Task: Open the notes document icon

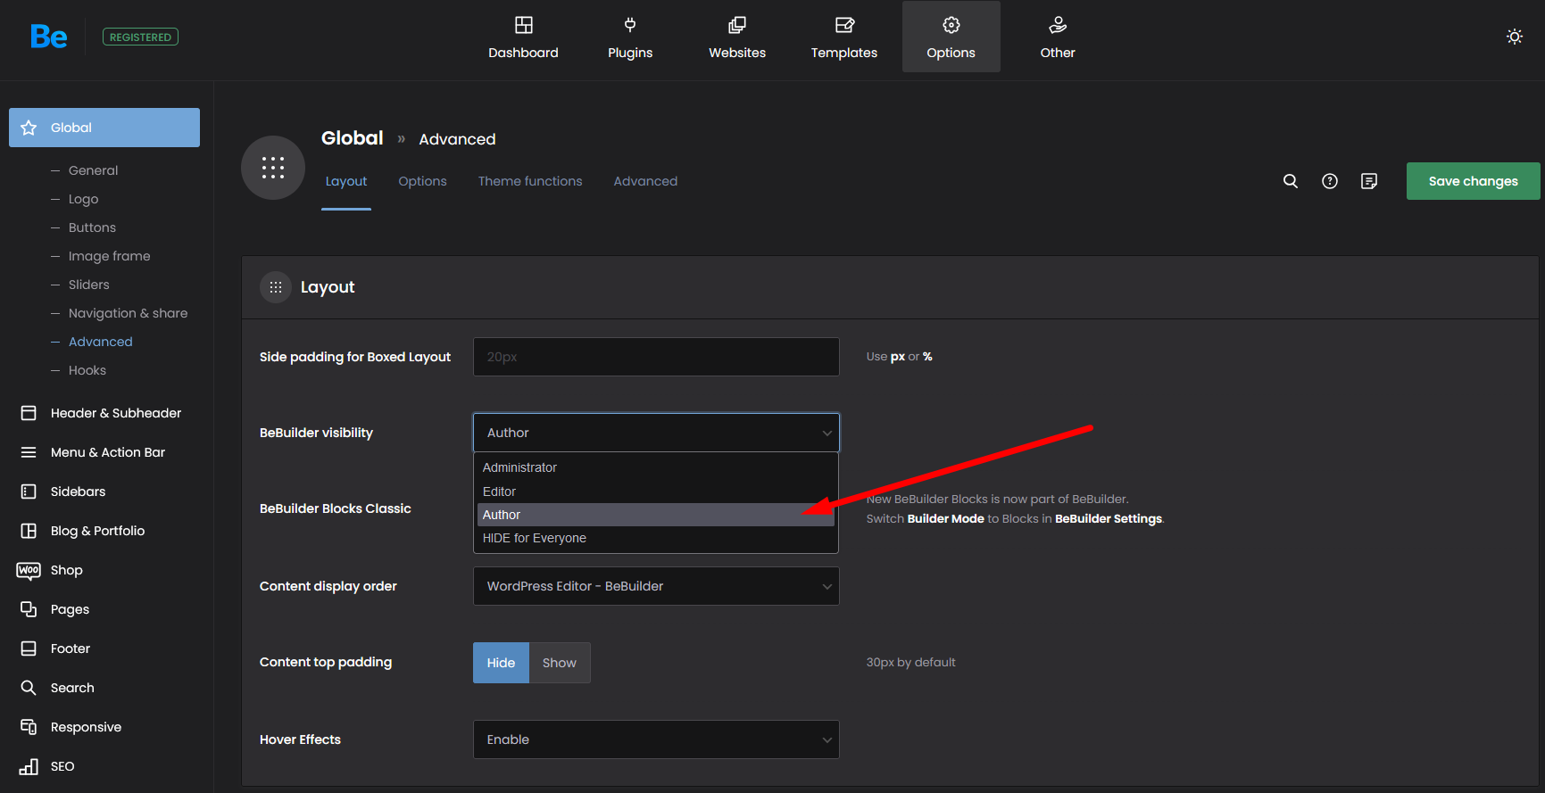Action: (x=1369, y=181)
